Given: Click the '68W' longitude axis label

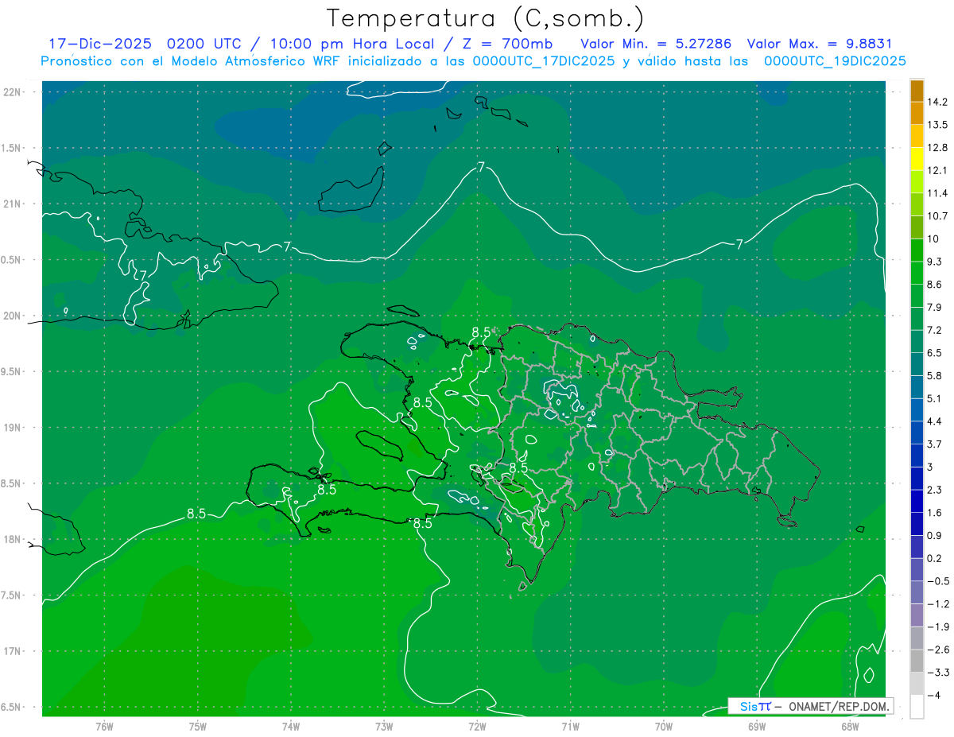Looking at the screenshot, I should (850, 726).
